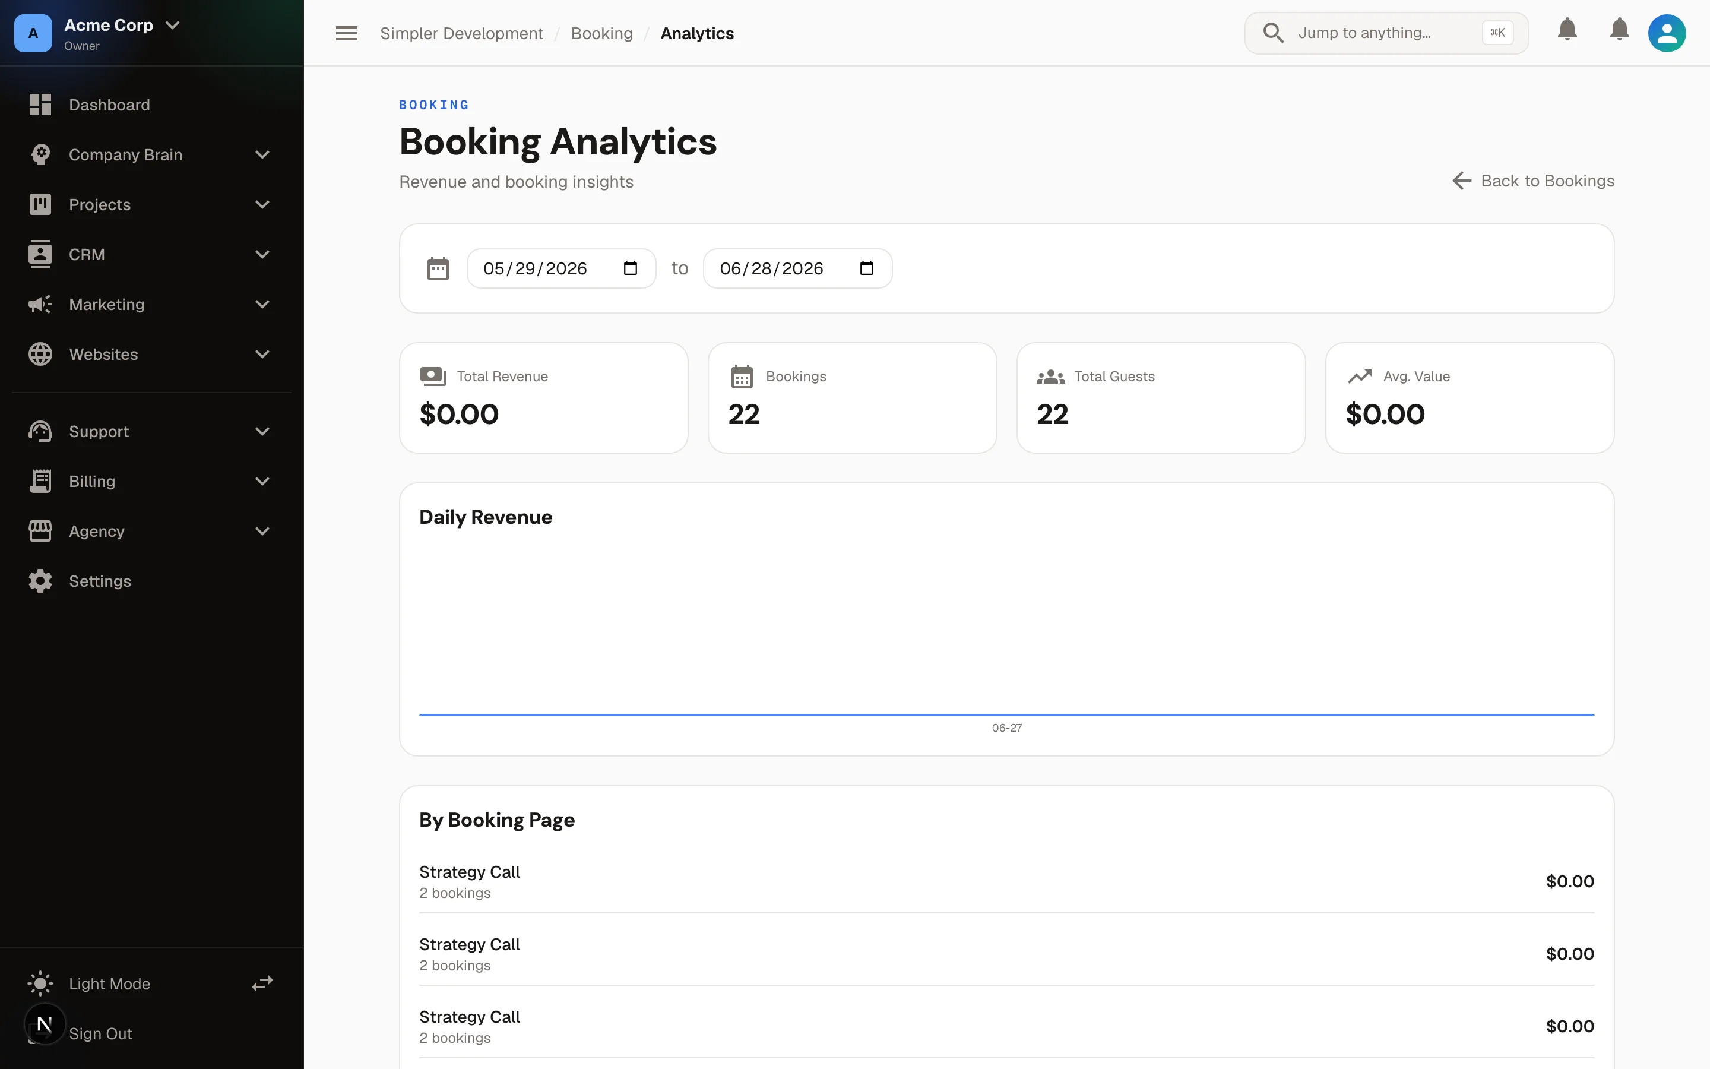Go Back to Bookings
Viewport: 1710px width, 1069px height.
(1533, 181)
